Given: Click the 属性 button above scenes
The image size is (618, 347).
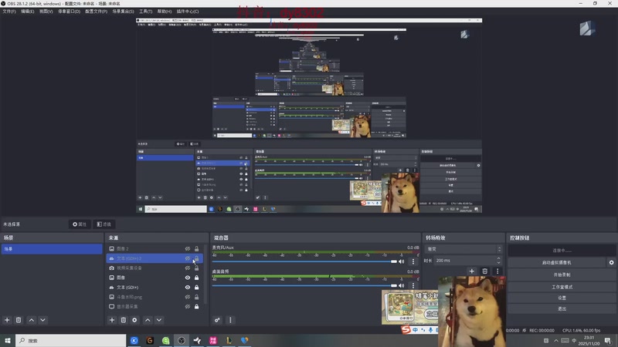Looking at the screenshot, I should tap(80, 224).
